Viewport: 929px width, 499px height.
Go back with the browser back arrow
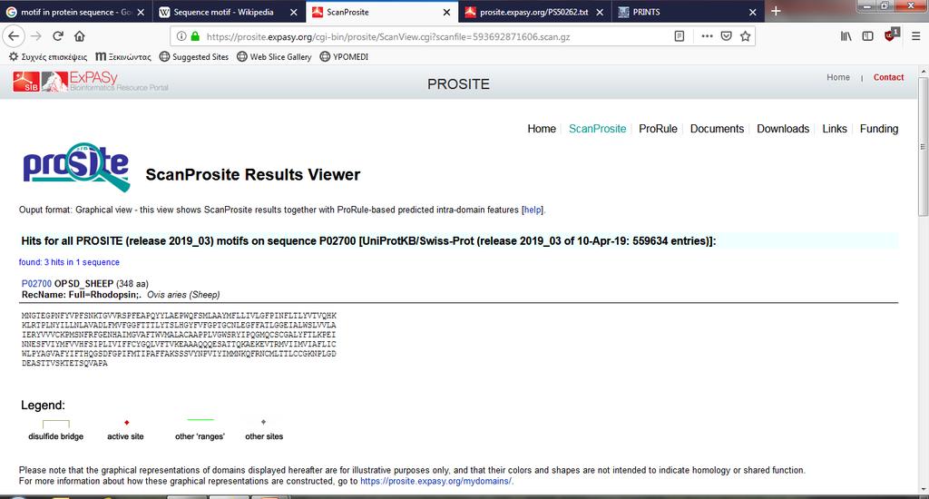pos(13,36)
